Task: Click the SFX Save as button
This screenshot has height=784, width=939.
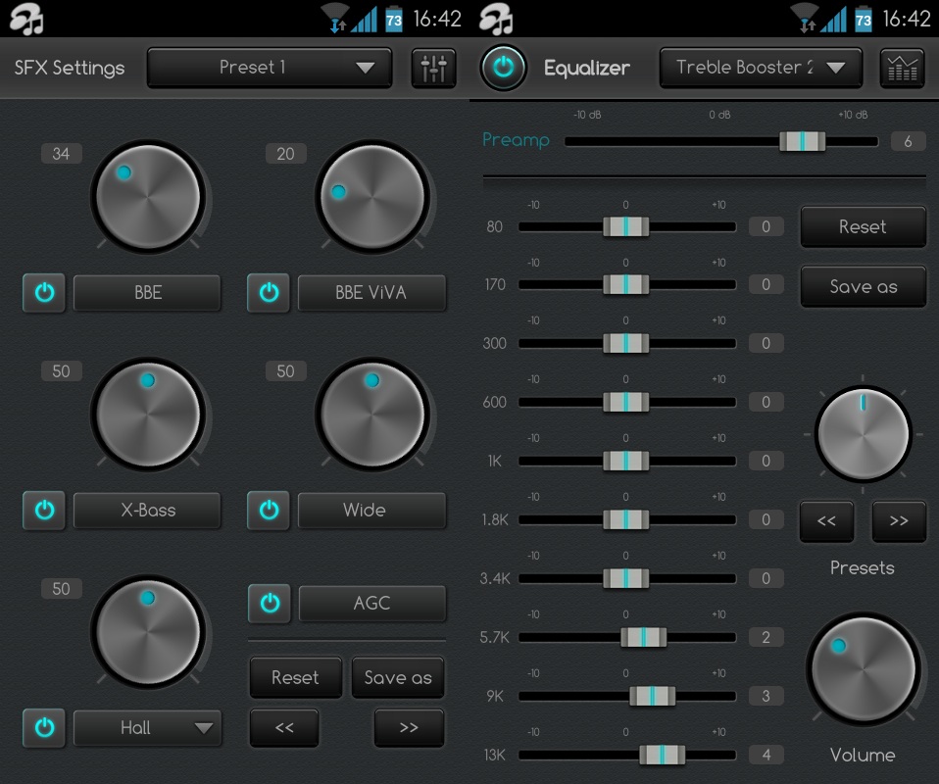Action: coord(398,677)
